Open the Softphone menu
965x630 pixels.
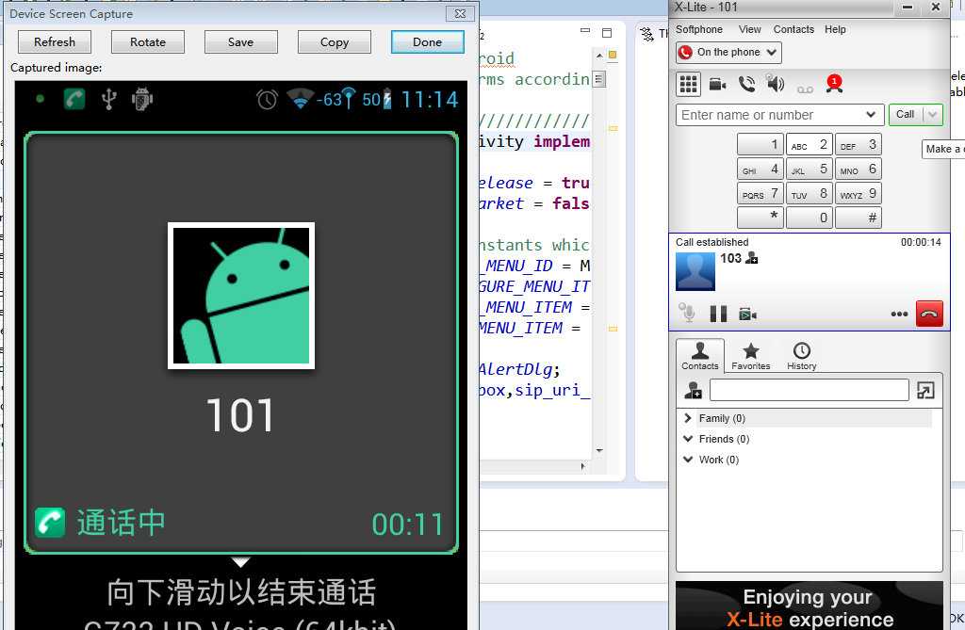pos(699,29)
